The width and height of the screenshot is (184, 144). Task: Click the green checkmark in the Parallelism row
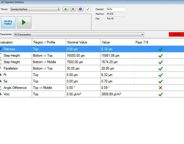coord(160,69)
